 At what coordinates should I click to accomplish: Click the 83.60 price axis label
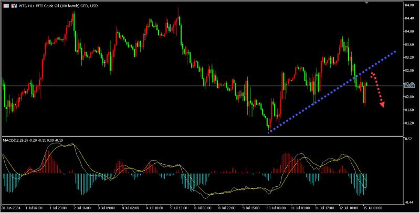click(x=409, y=44)
